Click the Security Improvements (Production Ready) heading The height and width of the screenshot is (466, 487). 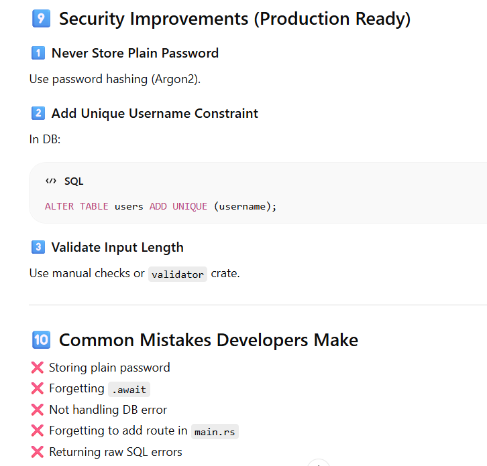[x=234, y=19]
